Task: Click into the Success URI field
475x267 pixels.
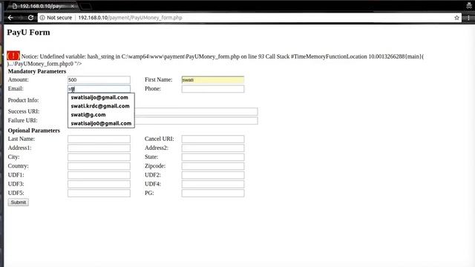Action: click(196, 111)
